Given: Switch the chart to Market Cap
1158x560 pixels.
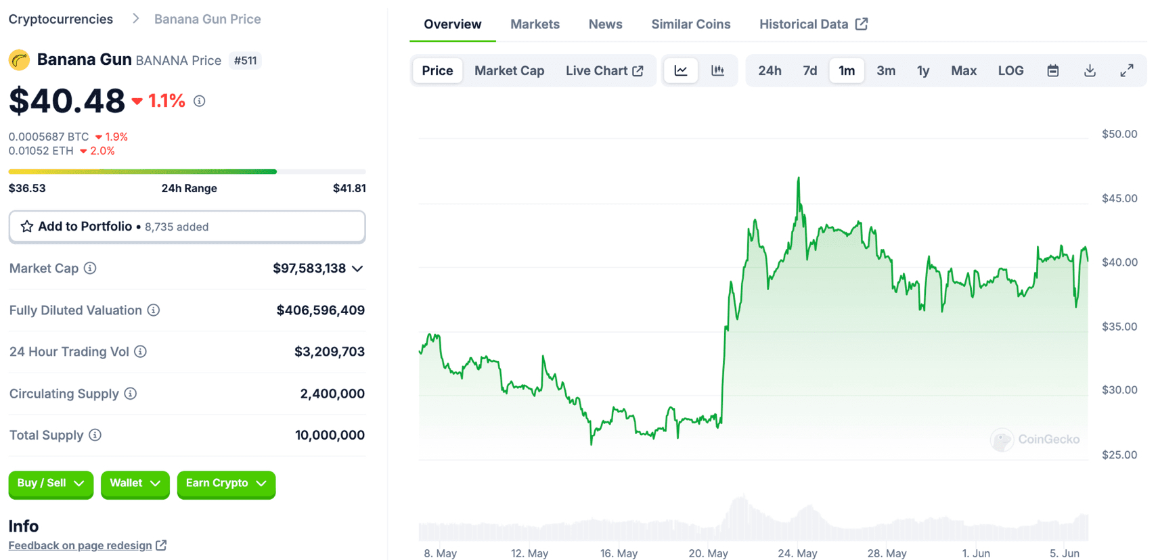Looking at the screenshot, I should pyautogui.click(x=509, y=70).
